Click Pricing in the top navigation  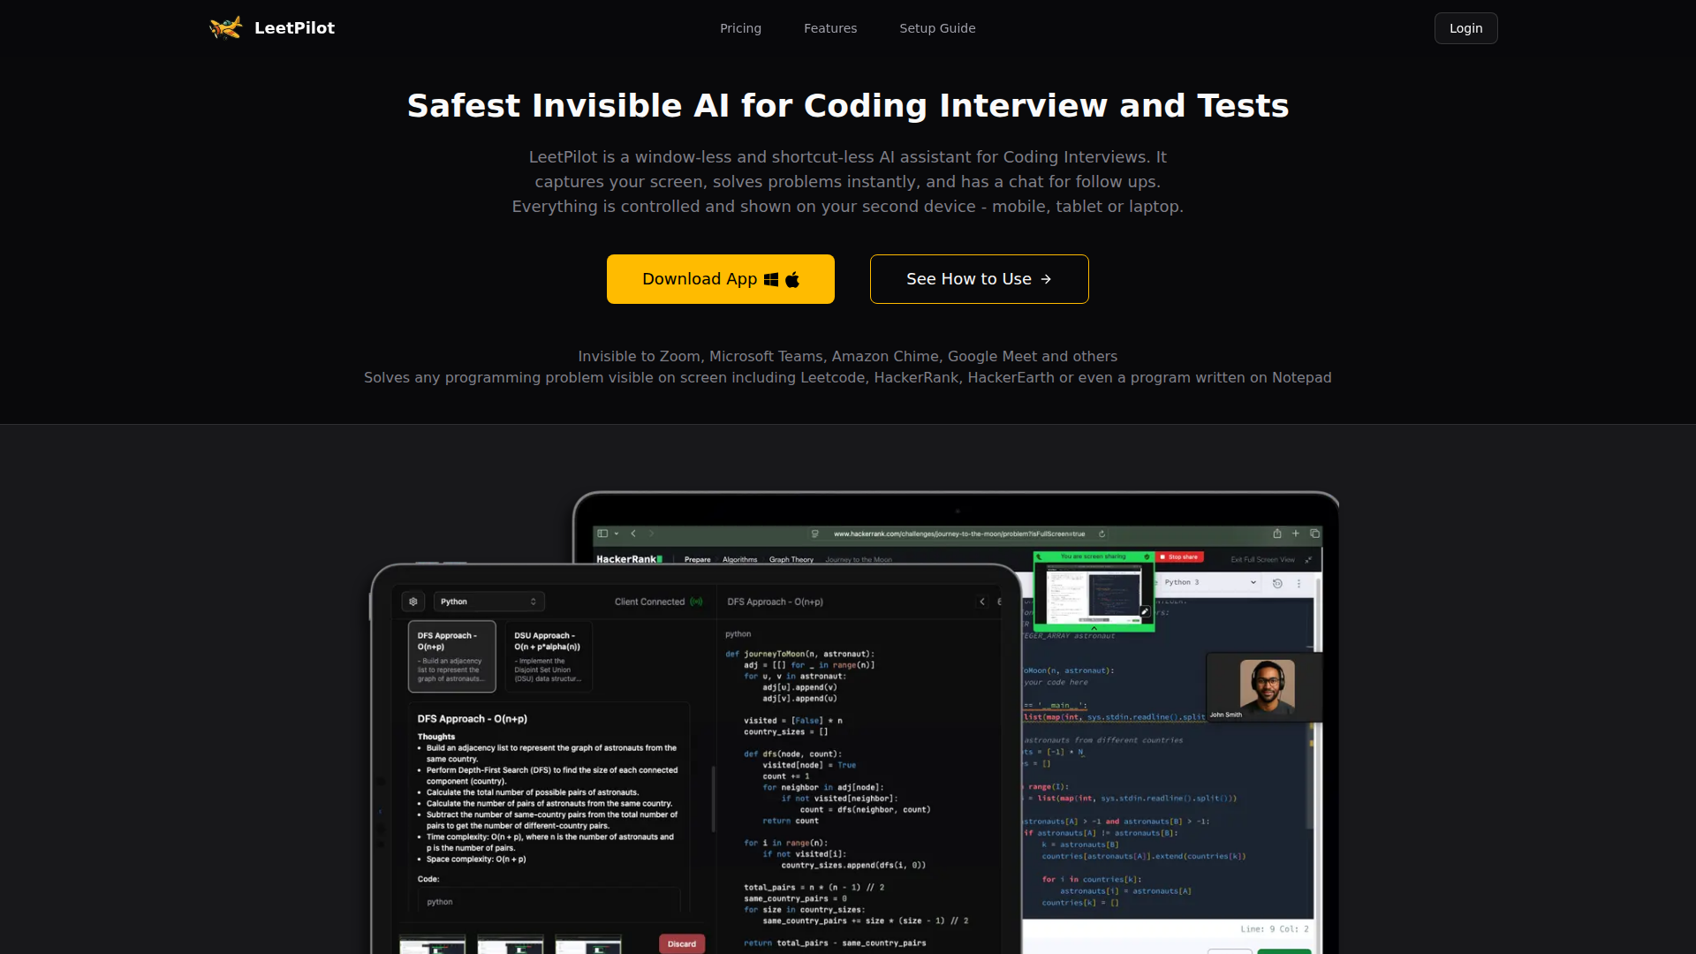(740, 27)
